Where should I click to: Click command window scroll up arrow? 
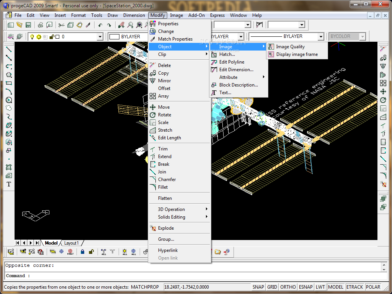tap(384, 265)
